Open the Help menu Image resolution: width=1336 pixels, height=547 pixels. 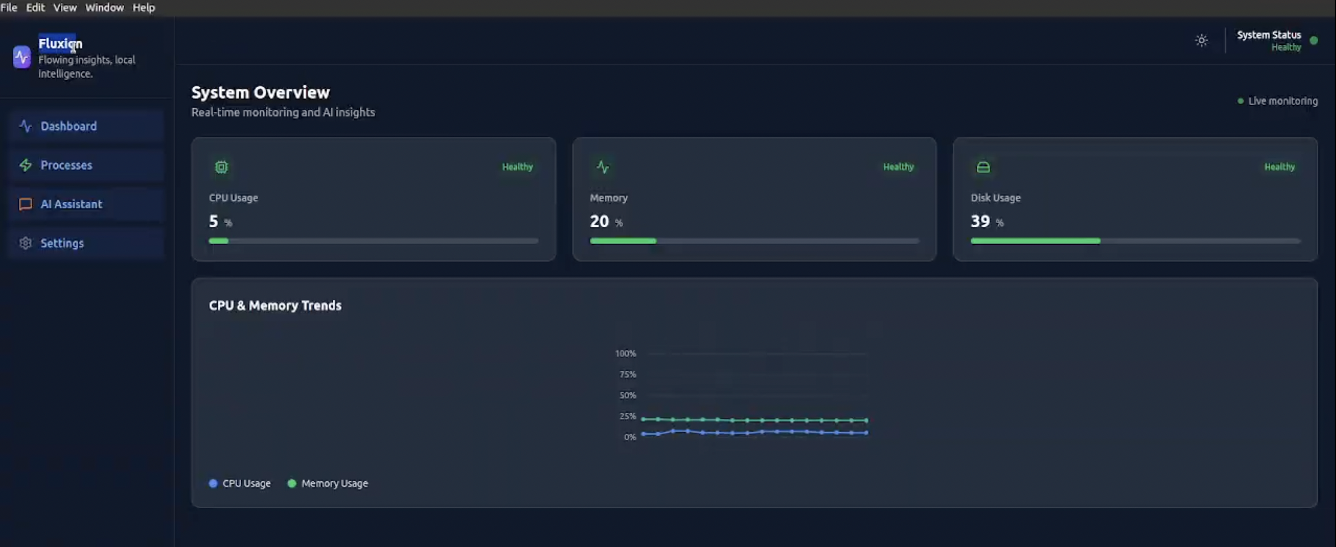pos(144,7)
